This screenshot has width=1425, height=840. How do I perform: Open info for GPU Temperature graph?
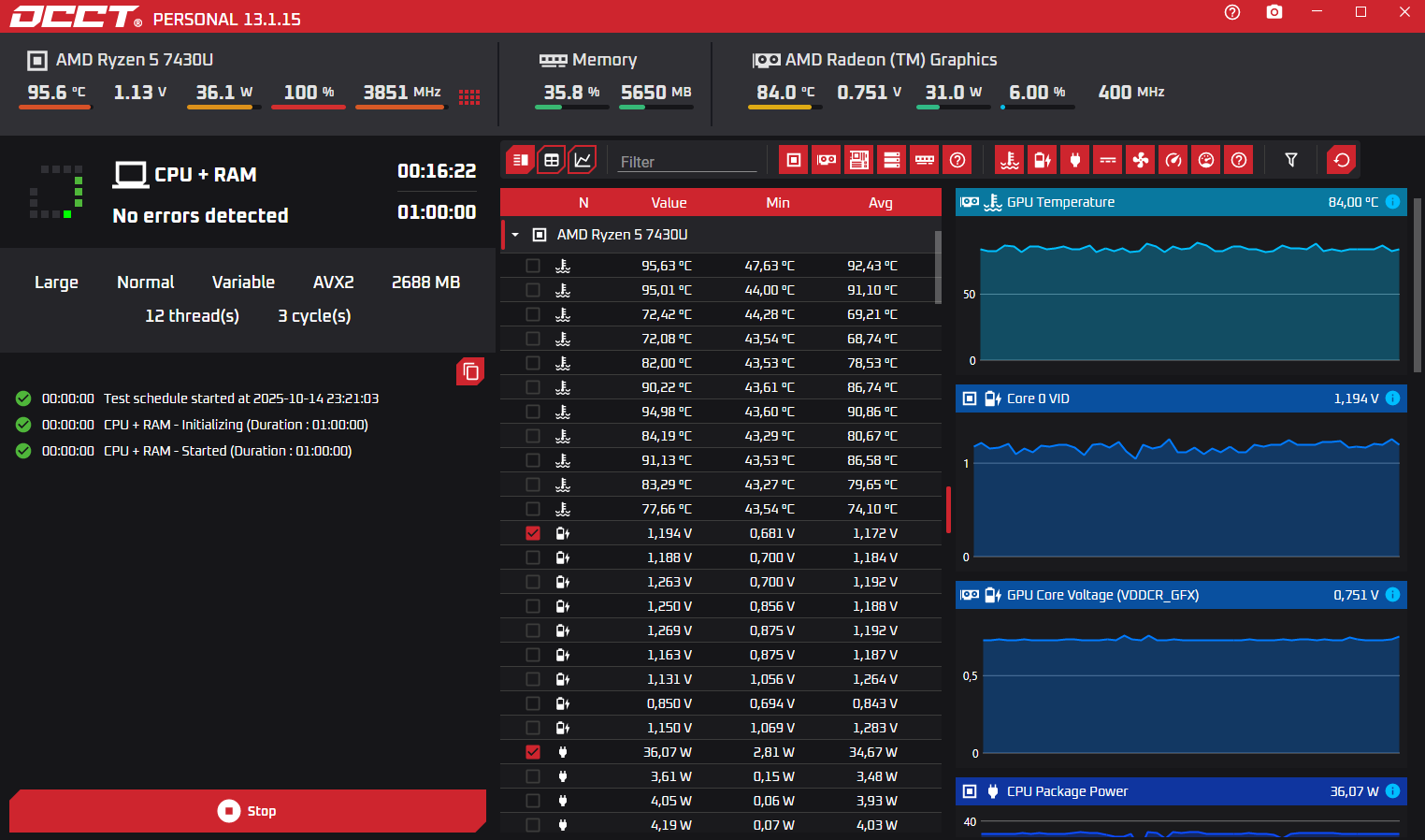point(1392,202)
